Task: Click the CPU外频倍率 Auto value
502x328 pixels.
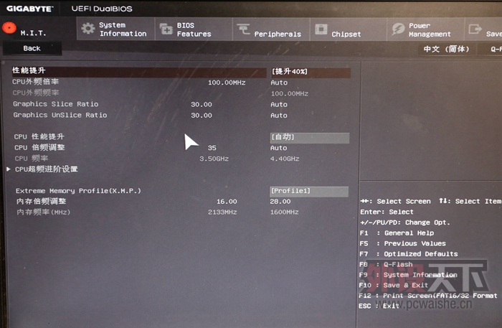Action: [x=279, y=83]
